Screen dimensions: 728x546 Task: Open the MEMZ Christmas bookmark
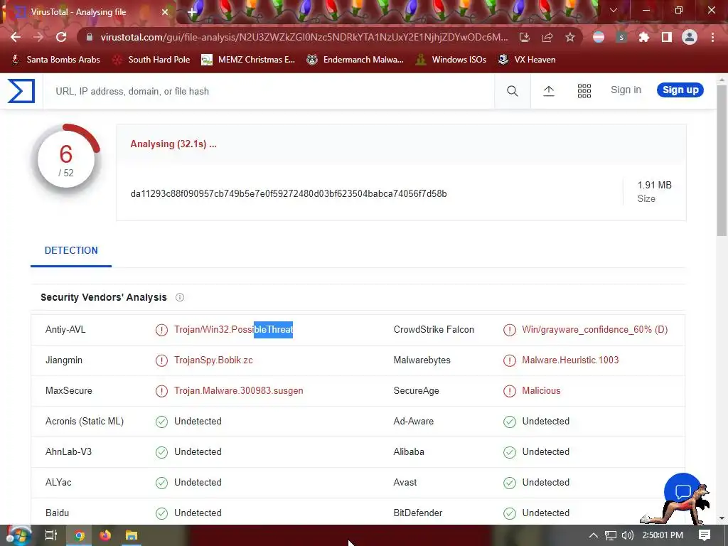pos(248,60)
